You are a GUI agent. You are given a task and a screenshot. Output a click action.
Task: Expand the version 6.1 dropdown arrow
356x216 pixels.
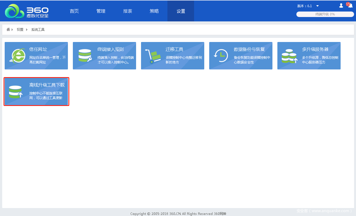(318, 6)
